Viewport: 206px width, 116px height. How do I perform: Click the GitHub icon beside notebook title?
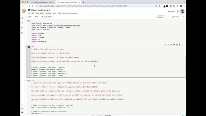[29, 10]
